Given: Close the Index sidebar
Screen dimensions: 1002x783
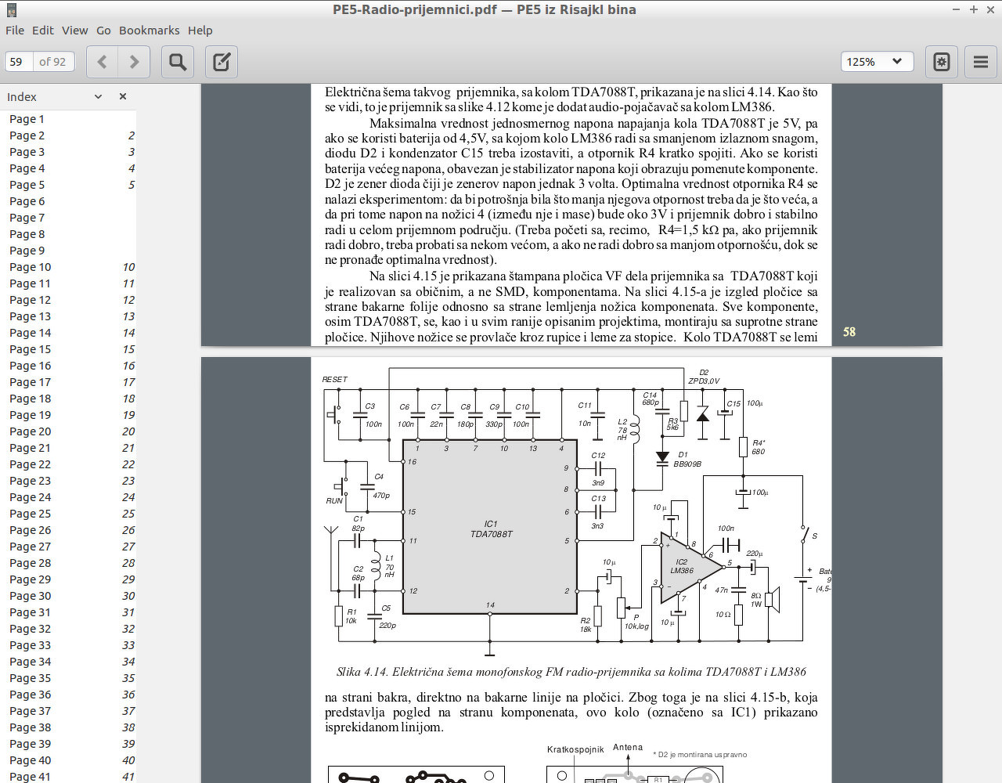Looking at the screenshot, I should click(123, 96).
